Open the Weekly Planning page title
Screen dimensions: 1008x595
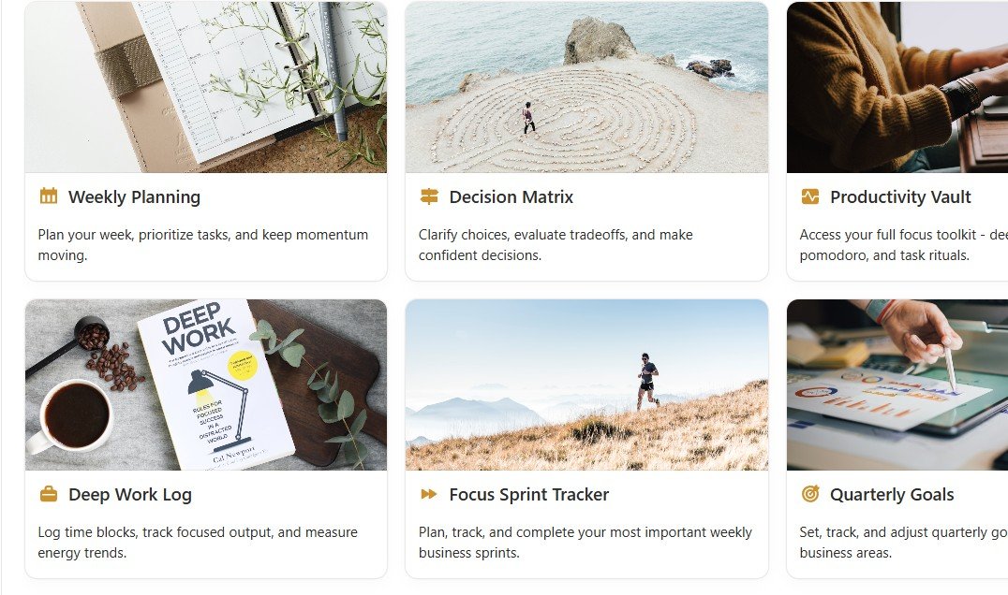(134, 197)
